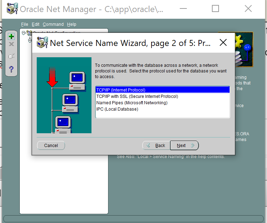The height and width of the screenshot is (223, 267).
Task: Open the Command menu
Action: (53, 24)
